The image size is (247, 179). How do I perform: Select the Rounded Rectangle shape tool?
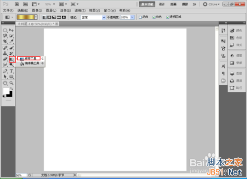point(11,76)
